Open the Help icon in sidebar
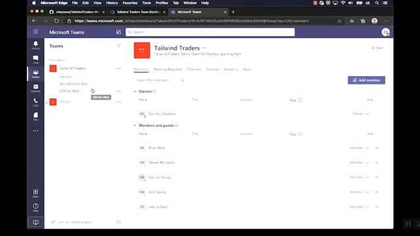This screenshot has height=236, width=420. tap(35, 207)
